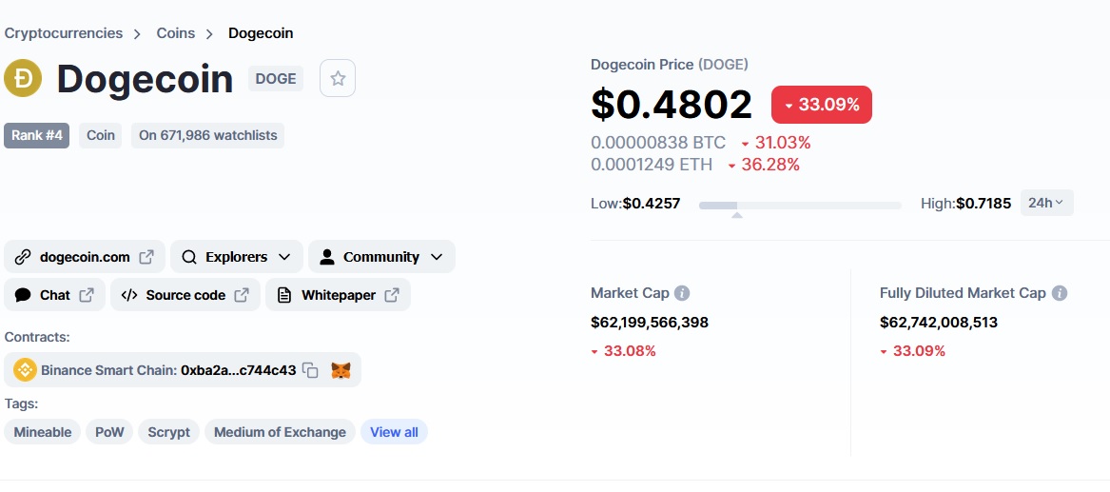Image resolution: width=1110 pixels, height=492 pixels.
Task: Click 0.0001249 ETH price
Action: (652, 165)
